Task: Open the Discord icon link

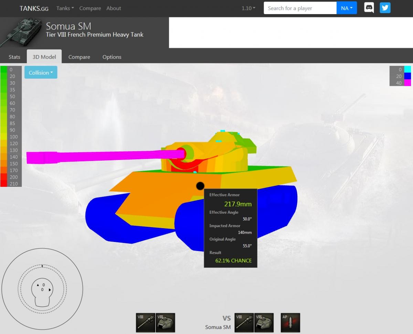Action: click(369, 8)
